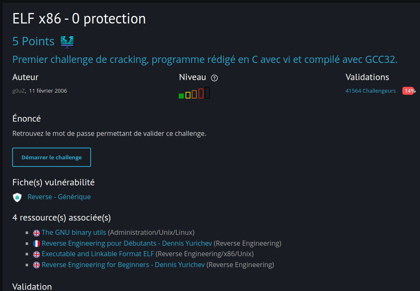Click the green difficulty level bar
The image size is (420, 291).
[x=181, y=96]
